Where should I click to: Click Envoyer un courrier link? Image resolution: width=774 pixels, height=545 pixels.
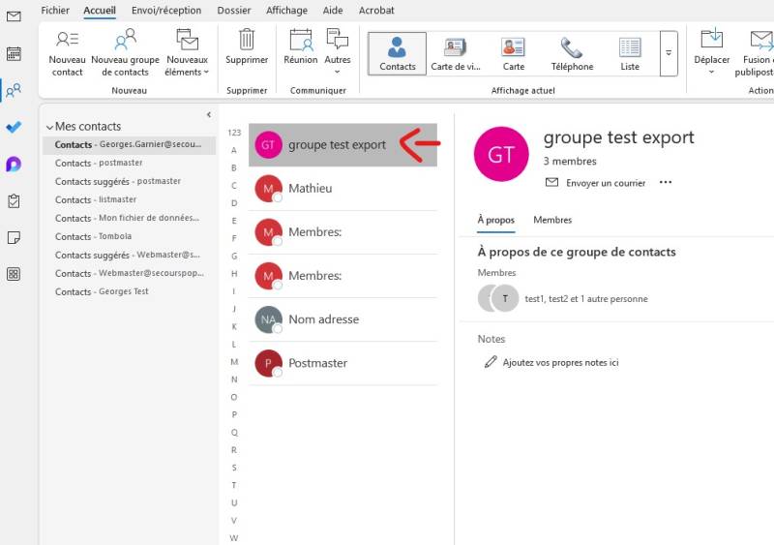click(x=595, y=183)
